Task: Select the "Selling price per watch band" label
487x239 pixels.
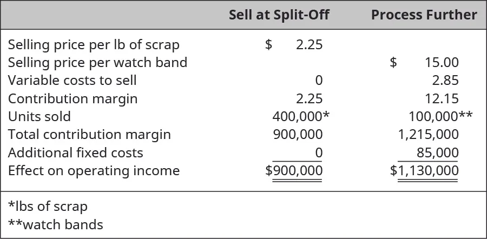Action: [x=97, y=63]
